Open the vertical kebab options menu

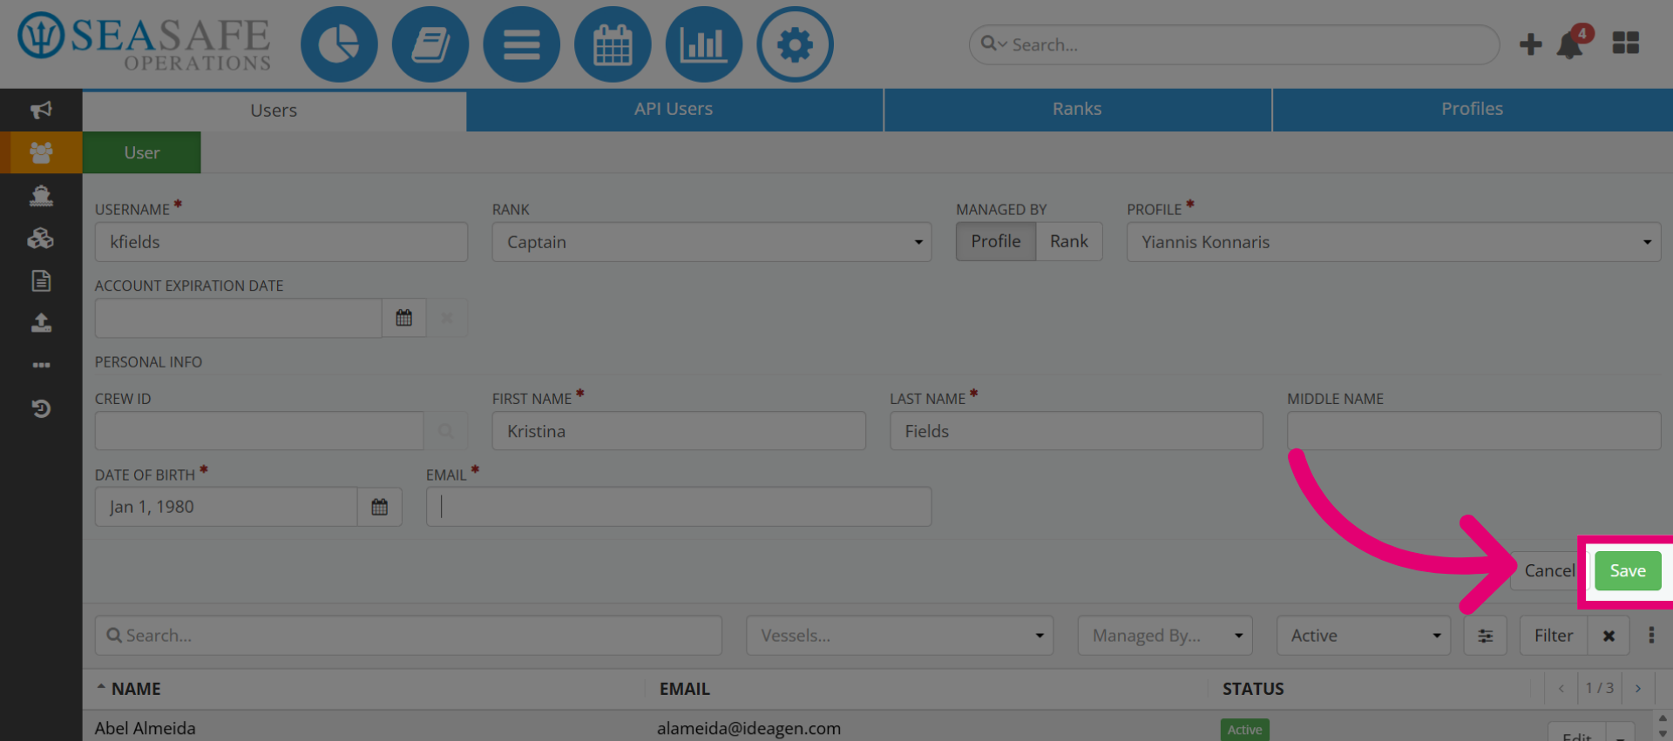click(x=1651, y=636)
